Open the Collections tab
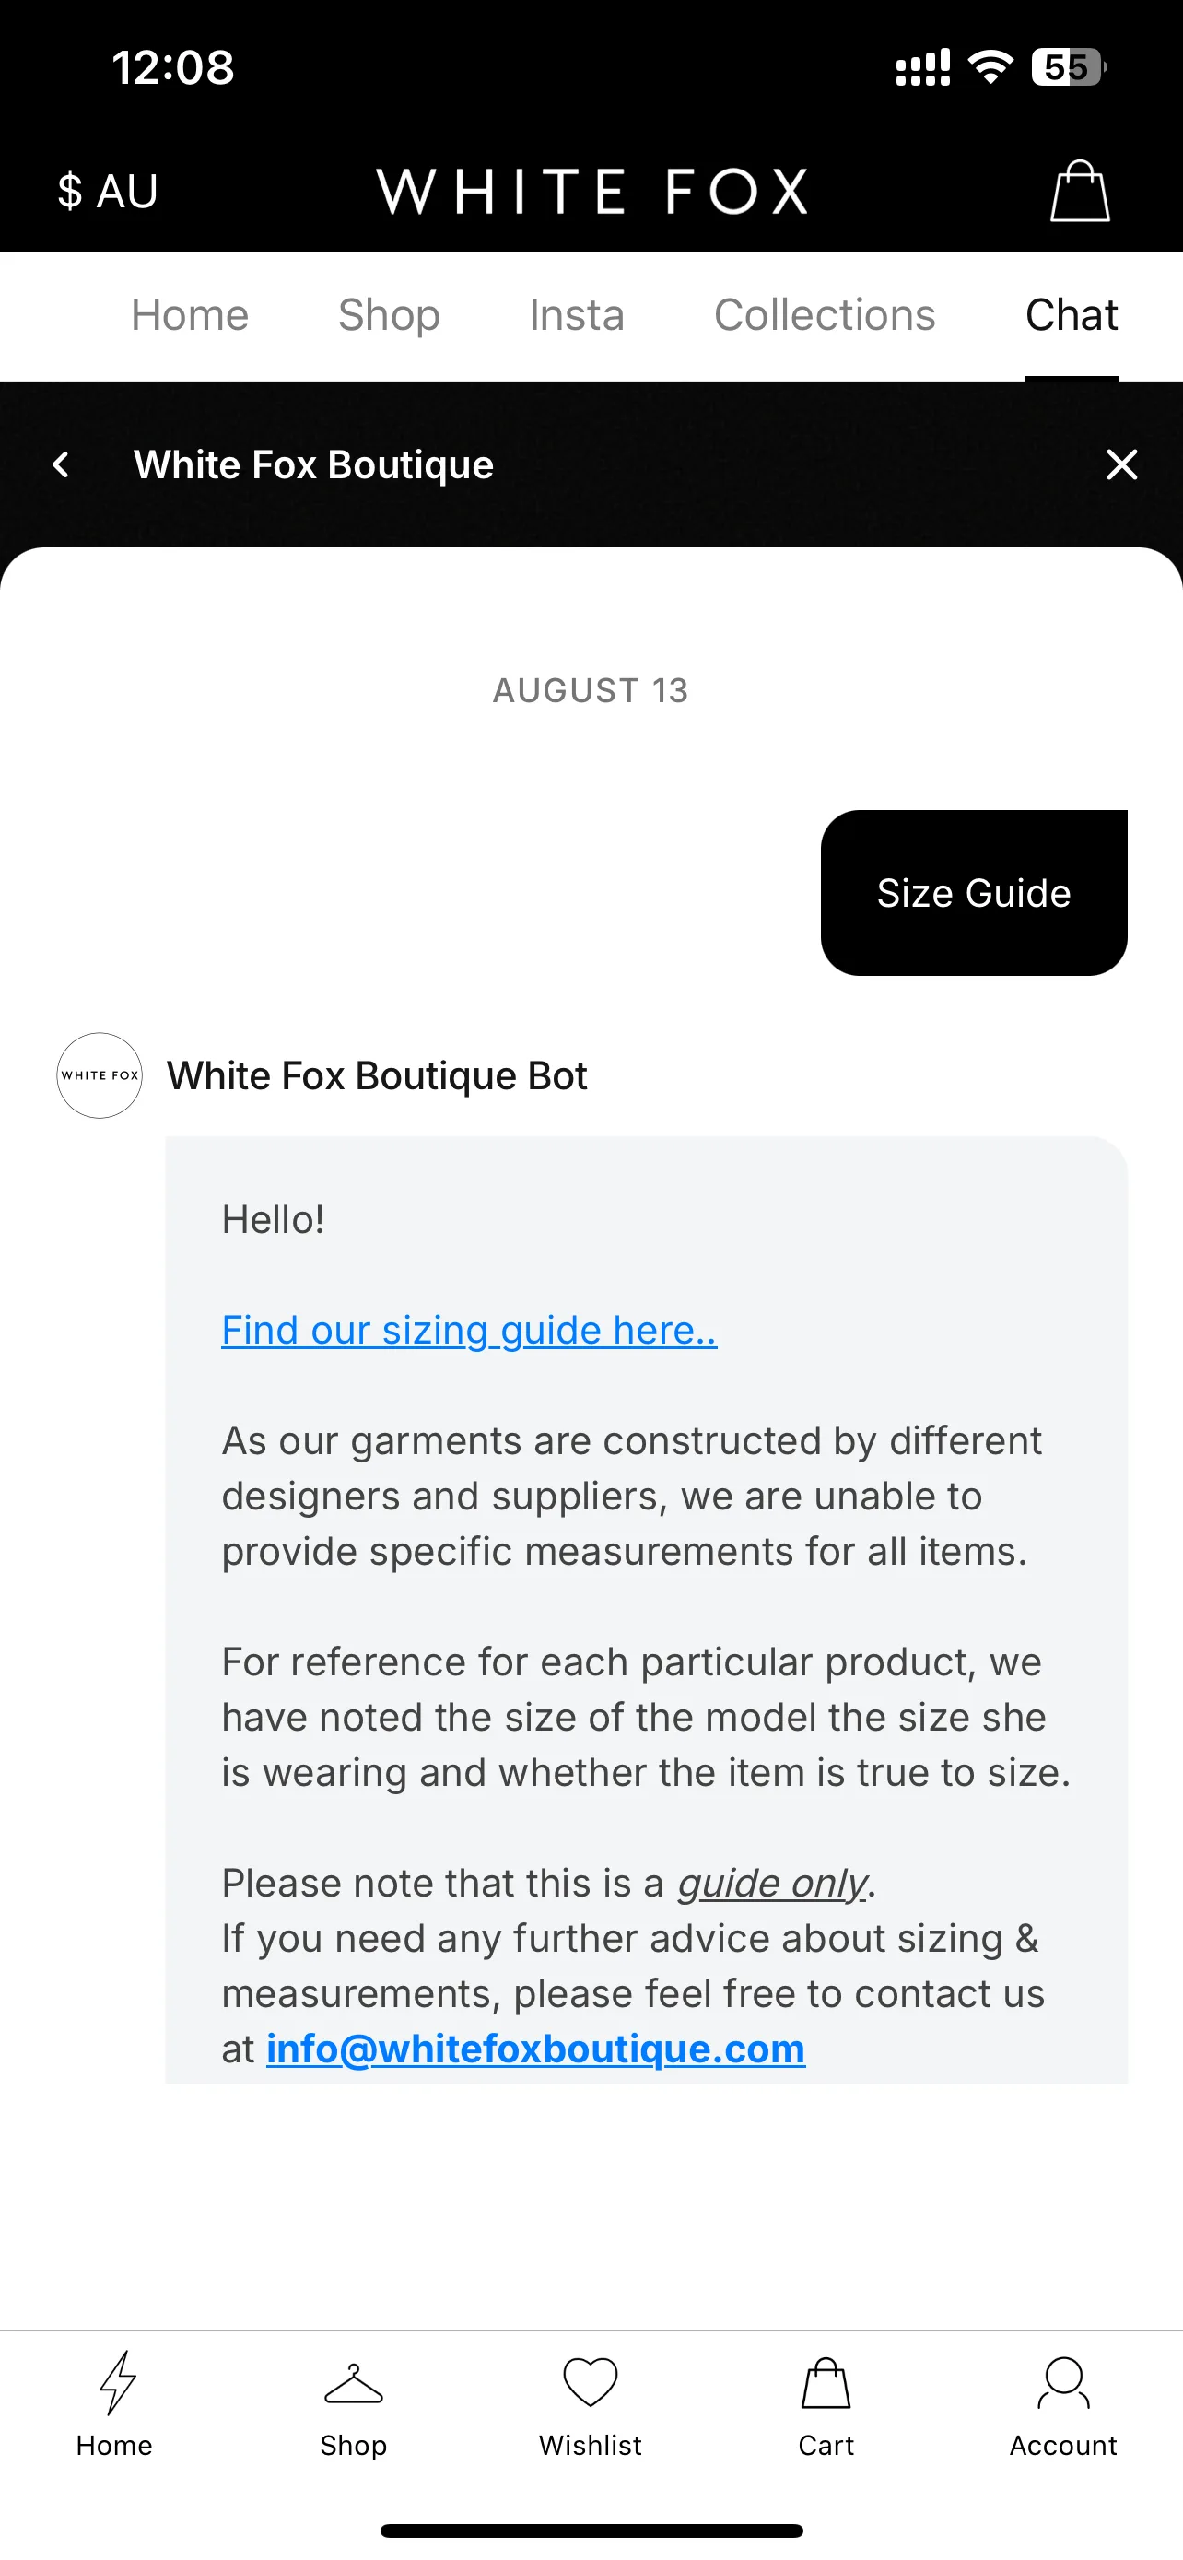The image size is (1183, 2560). 825,315
